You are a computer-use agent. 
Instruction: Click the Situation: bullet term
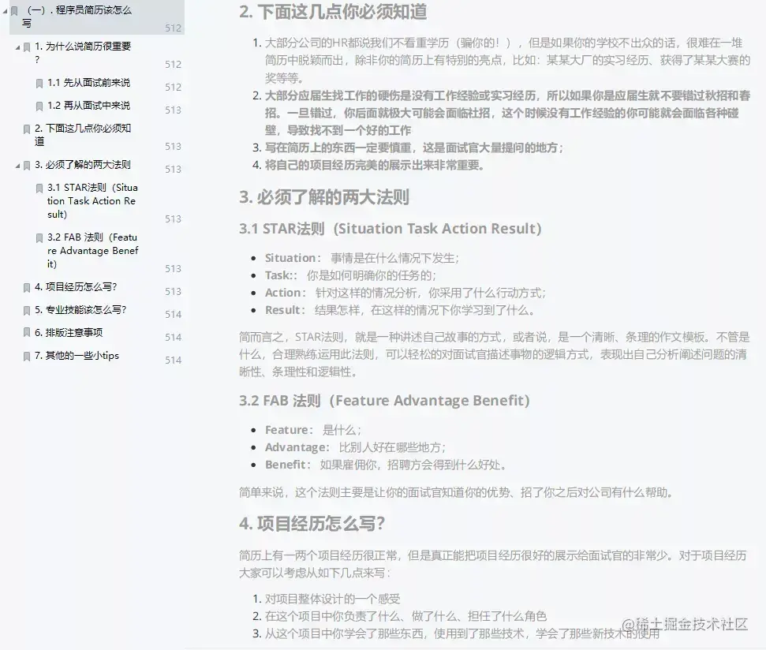pos(293,258)
